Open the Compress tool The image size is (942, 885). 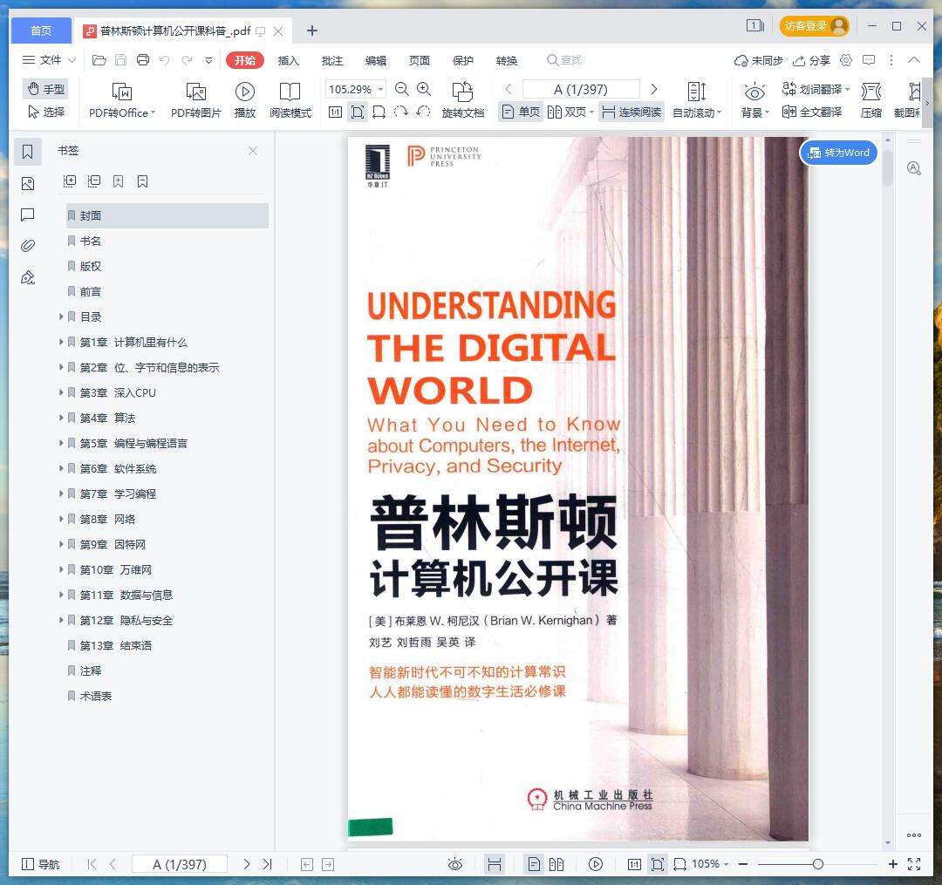coord(871,100)
